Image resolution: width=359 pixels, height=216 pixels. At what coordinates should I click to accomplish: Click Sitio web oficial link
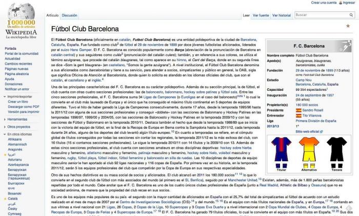[308, 132]
